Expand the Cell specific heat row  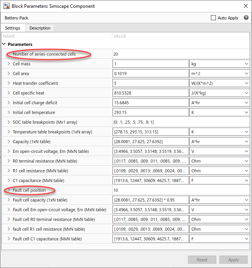9,93
